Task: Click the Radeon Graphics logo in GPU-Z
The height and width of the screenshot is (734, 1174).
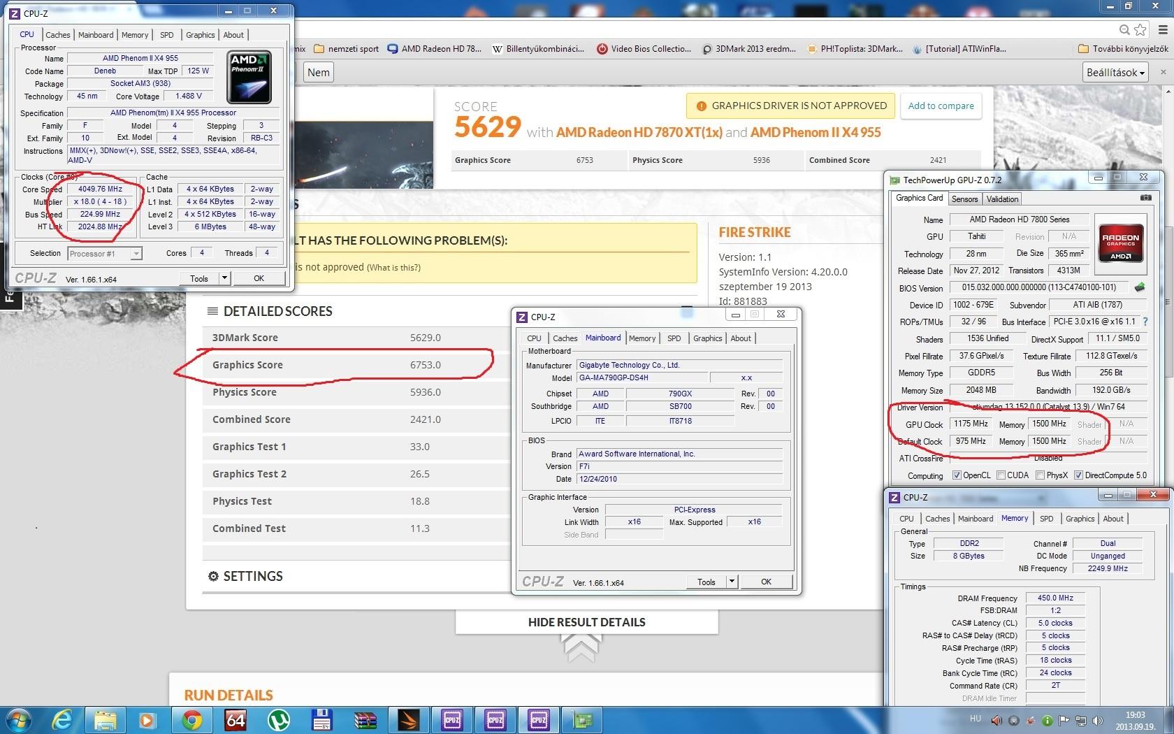Action: pos(1121,243)
